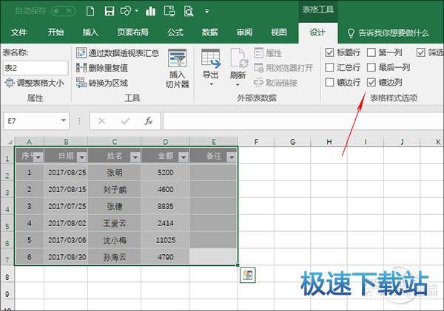Click the shapes icon in quick access toolbar
This screenshot has width=444, height=311.
tap(126, 11)
